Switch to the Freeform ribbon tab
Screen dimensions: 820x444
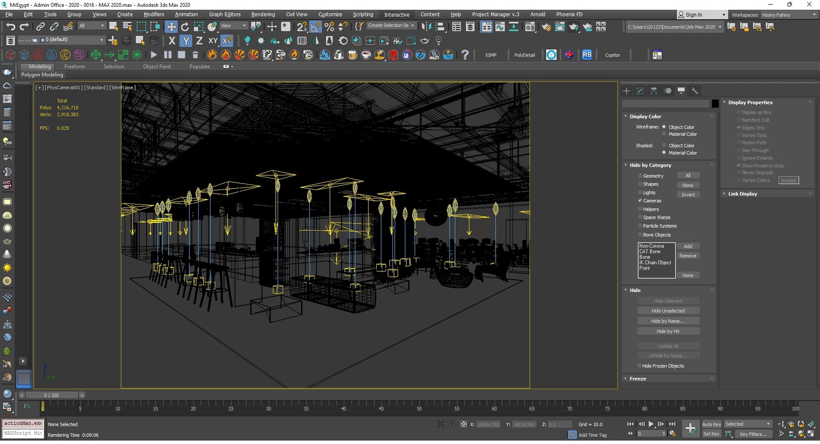(x=74, y=66)
